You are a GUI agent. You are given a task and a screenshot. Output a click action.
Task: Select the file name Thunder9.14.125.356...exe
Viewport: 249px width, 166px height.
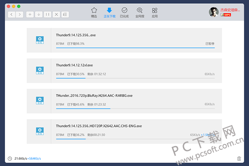click(76, 35)
